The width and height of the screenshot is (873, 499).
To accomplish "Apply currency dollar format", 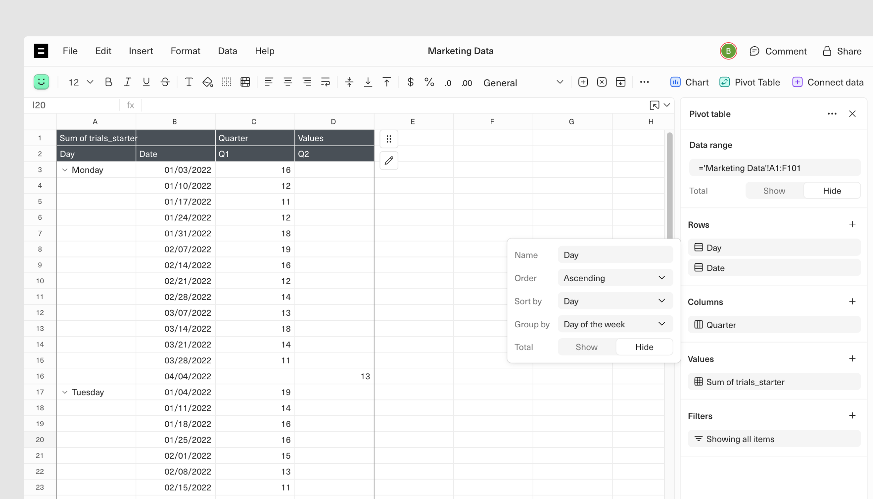I will (410, 82).
